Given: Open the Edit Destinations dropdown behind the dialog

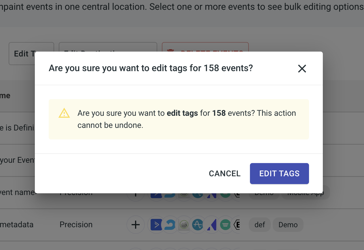Looking at the screenshot, I should pos(108,47).
